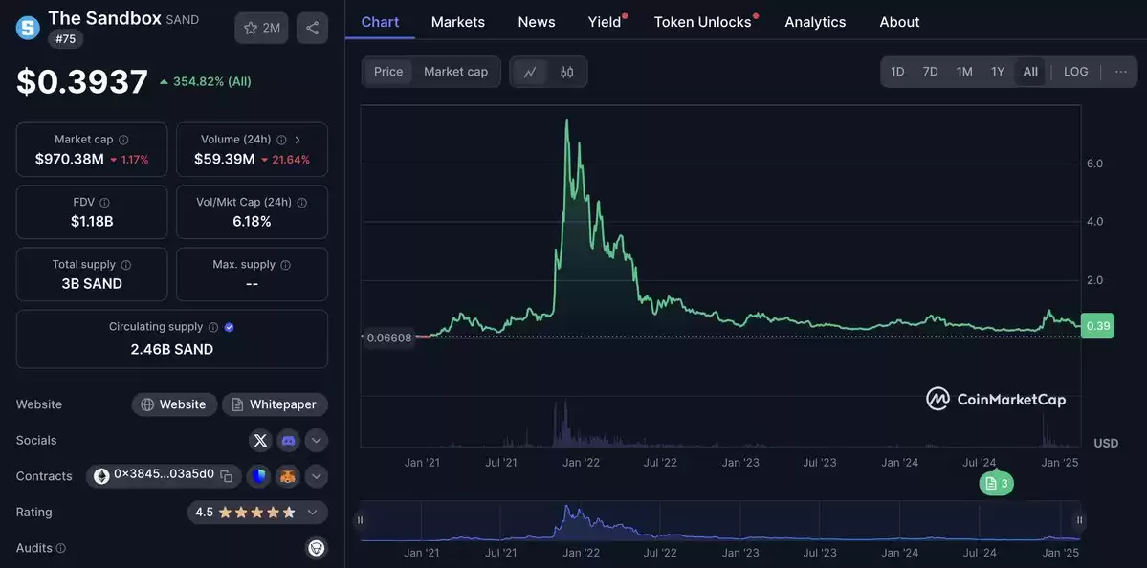Viewport: 1147px width, 568px height.
Task: Click the $970.38M market cap value
Action: point(70,159)
